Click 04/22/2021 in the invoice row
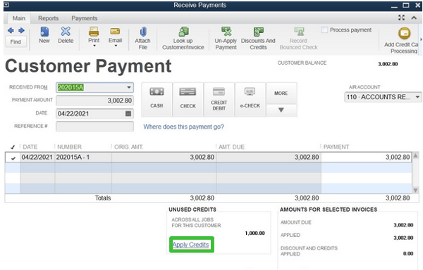 click(37, 157)
